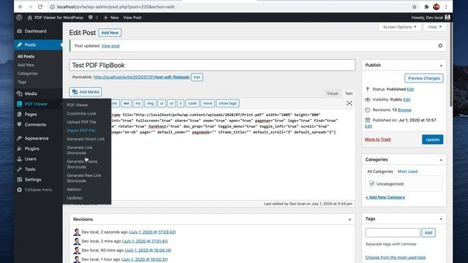Collapse the Revisions panel
Image resolution: width=468 pixels, height=263 pixels.
350,219
